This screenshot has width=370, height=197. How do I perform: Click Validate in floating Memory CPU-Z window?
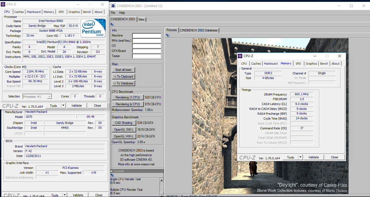pos(314,157)
